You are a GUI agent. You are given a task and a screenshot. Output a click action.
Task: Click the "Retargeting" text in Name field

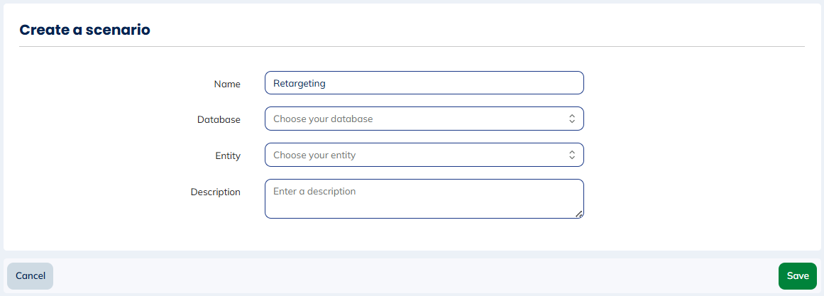coord(299,83)
